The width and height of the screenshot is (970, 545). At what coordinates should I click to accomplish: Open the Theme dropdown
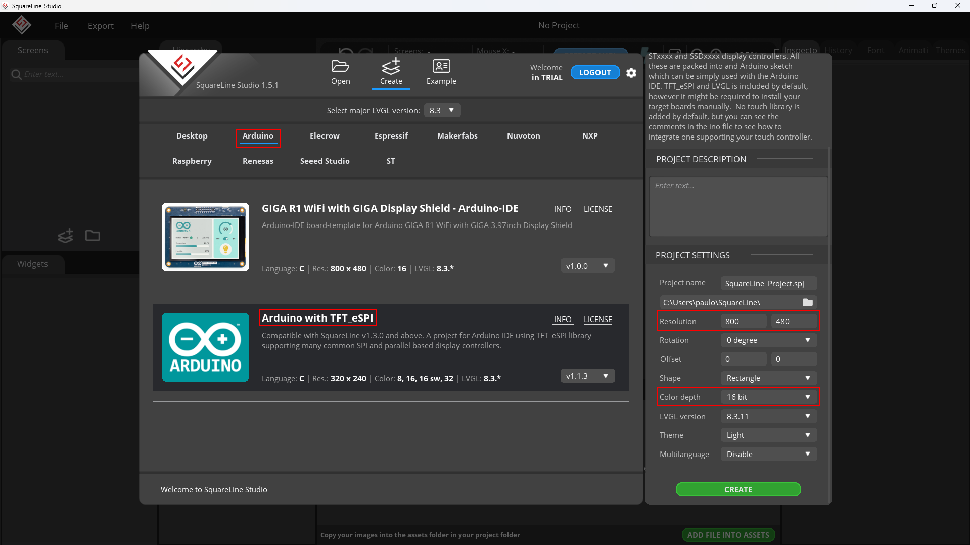(x=768, y=435)
